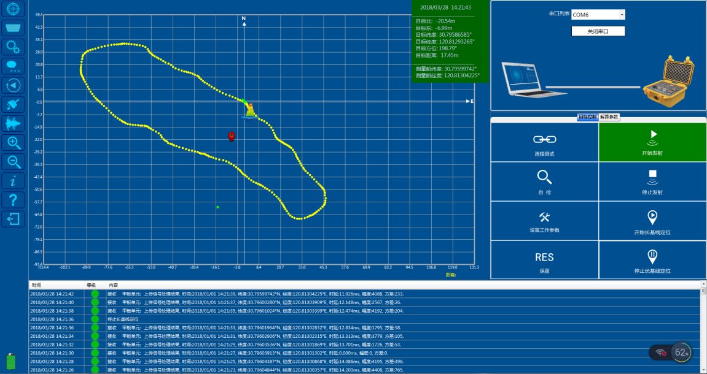Screen dimensions: 707x374
Task: Open the audio waveform tool
Action: click(x=14, y=123)
